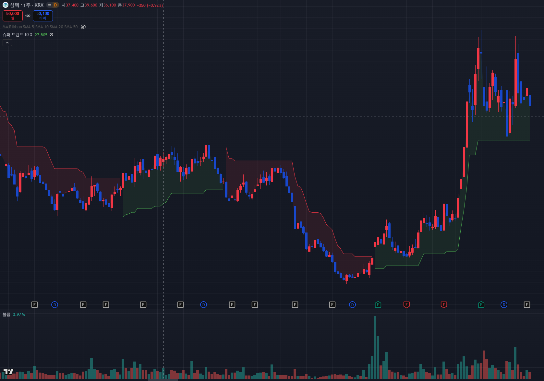Image resolution: width=544 pixels, height=381 pixels.
Task: Click the leftmost grey E earnings marker
Action: [x=34, y=304]
